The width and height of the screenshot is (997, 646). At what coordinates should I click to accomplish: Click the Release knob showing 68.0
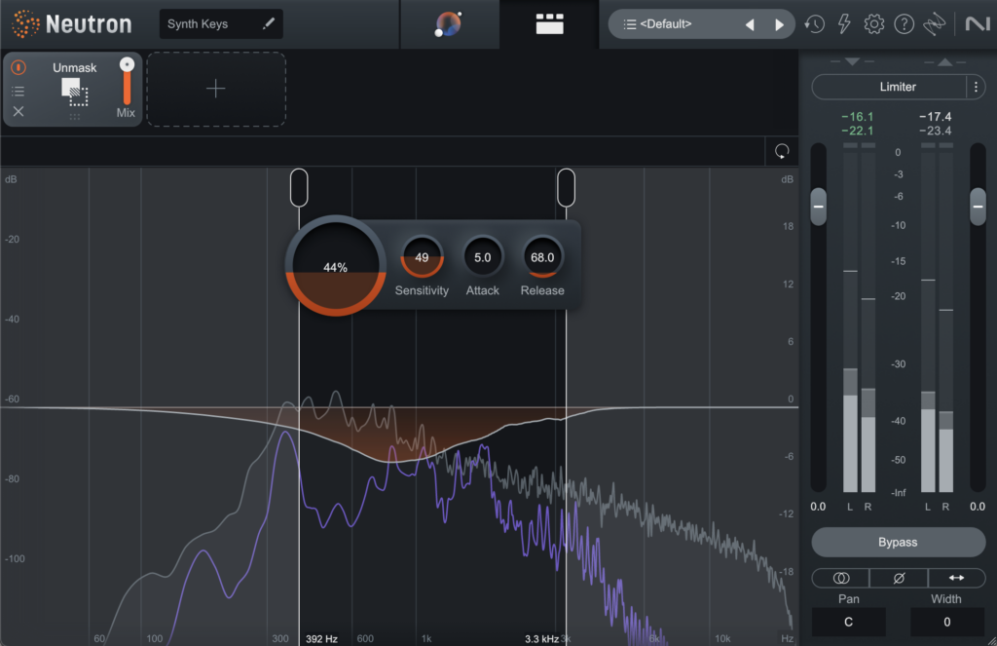click(x=542, y=257)
